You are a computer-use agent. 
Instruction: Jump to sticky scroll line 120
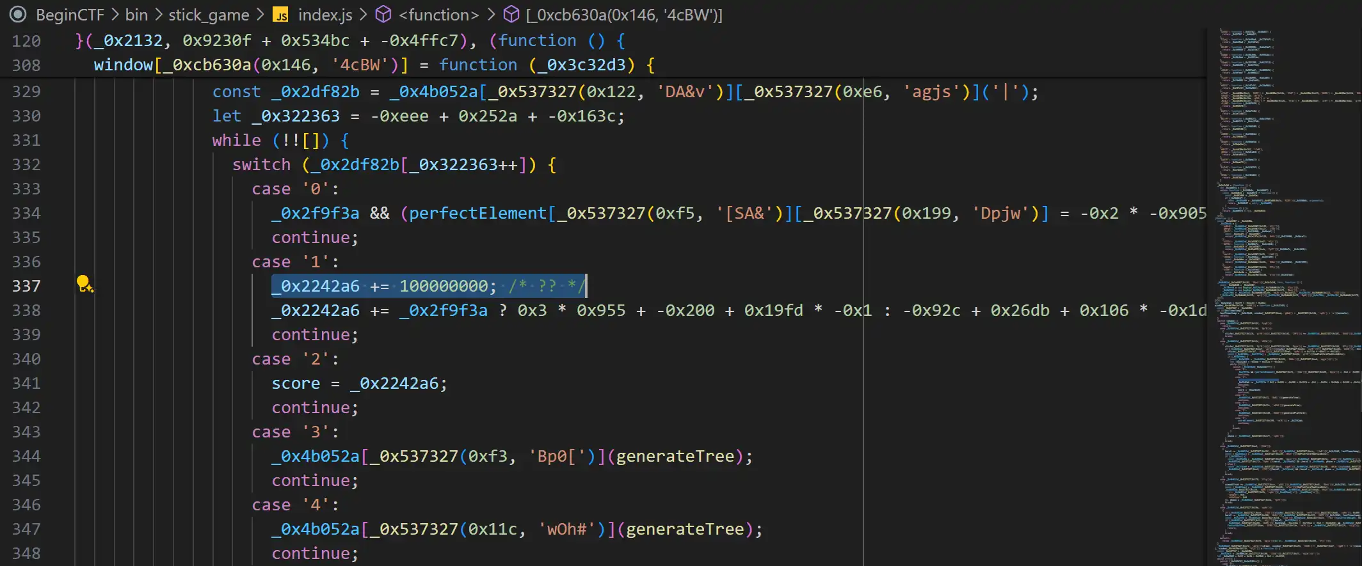click(x=26, y=41)
